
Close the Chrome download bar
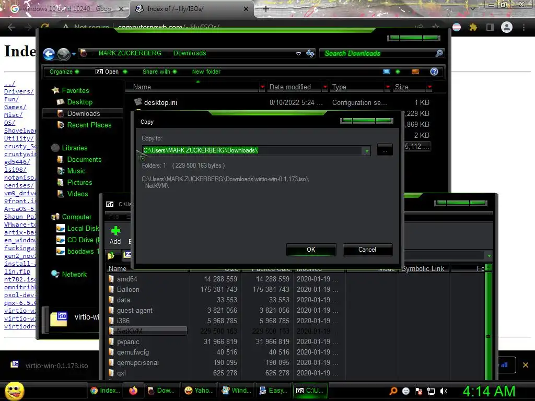coord(526,365)
